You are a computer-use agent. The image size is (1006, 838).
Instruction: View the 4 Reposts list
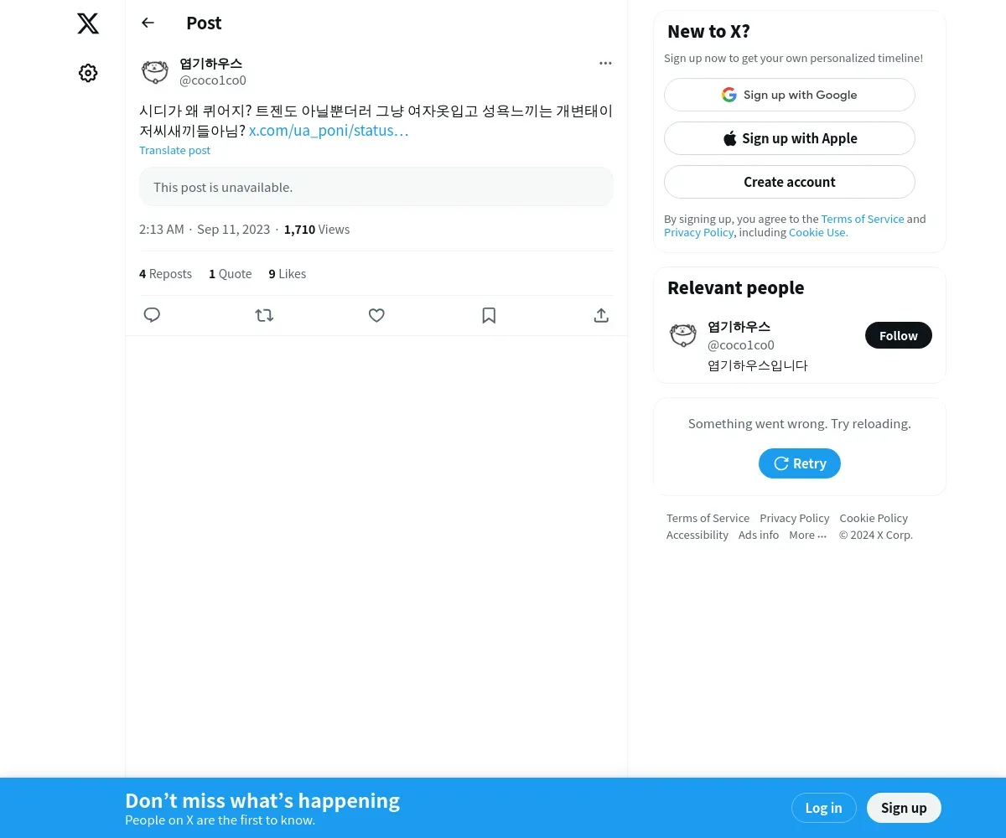tap(165, 274)
